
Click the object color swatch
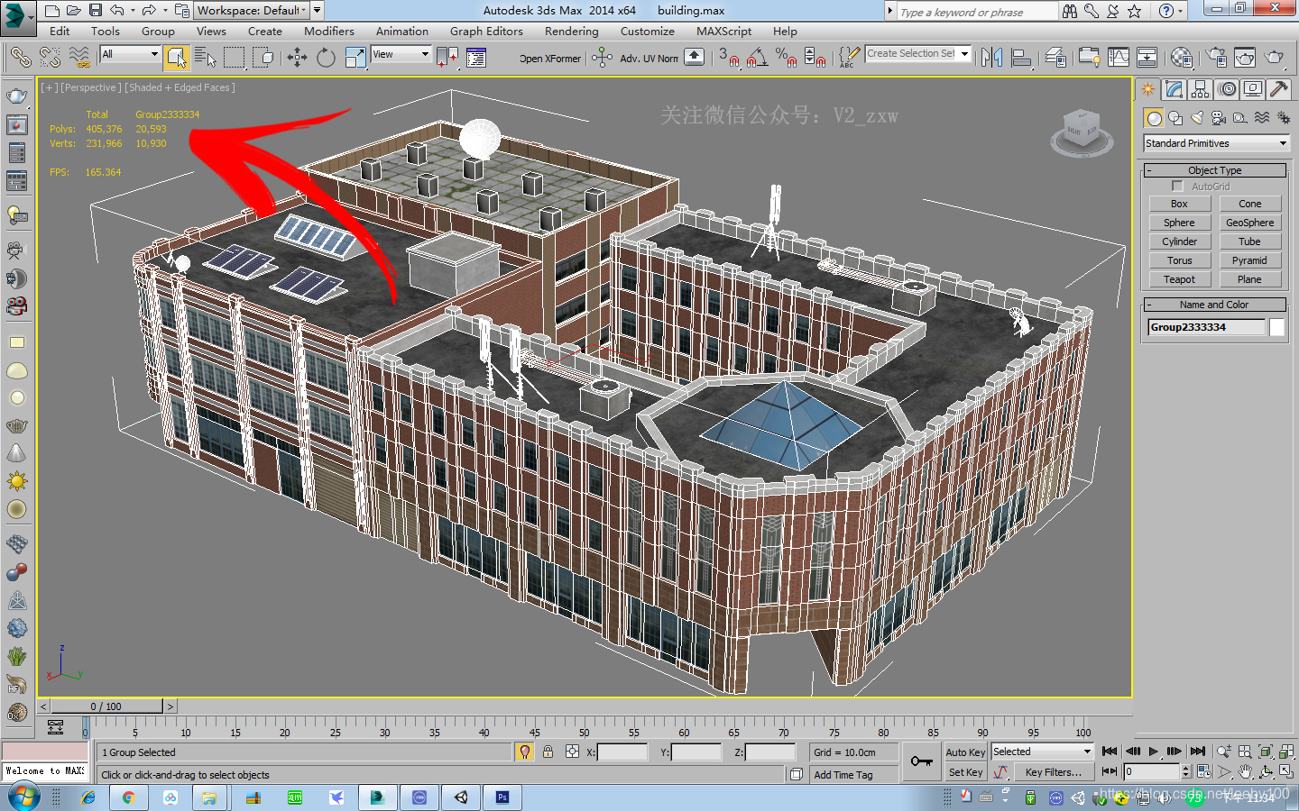point(1277,327)
